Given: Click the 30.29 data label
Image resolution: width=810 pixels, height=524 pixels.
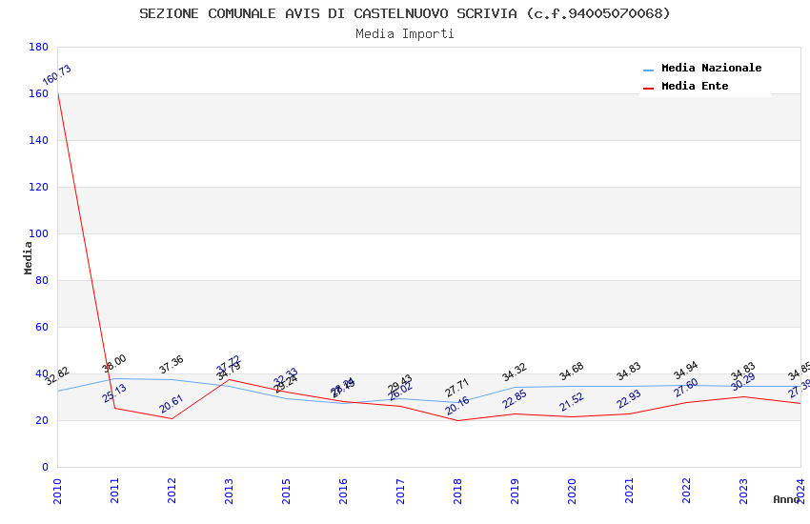Looking at the screenshot, I should coord(743,381).
